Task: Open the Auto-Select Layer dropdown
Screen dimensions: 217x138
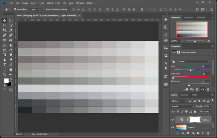Action: (x=34, y=10)
